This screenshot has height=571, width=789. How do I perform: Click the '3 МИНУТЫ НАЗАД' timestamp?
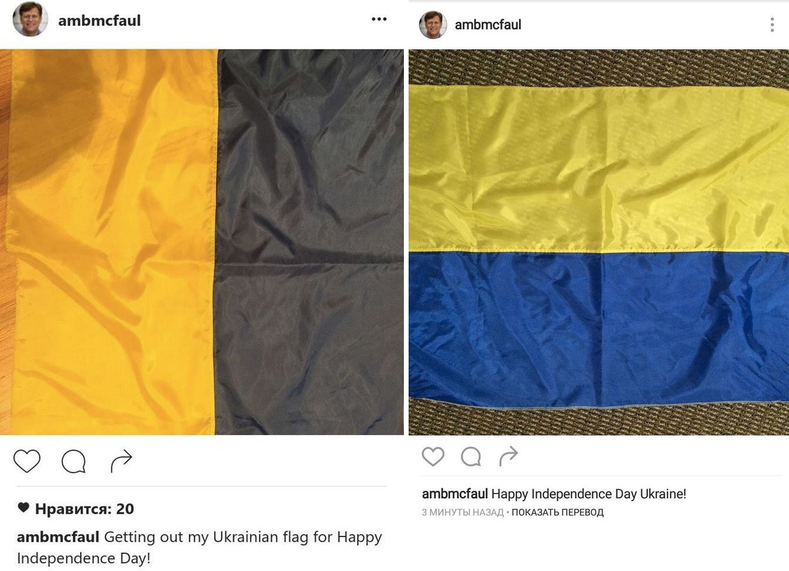click(x=463, y=512)
